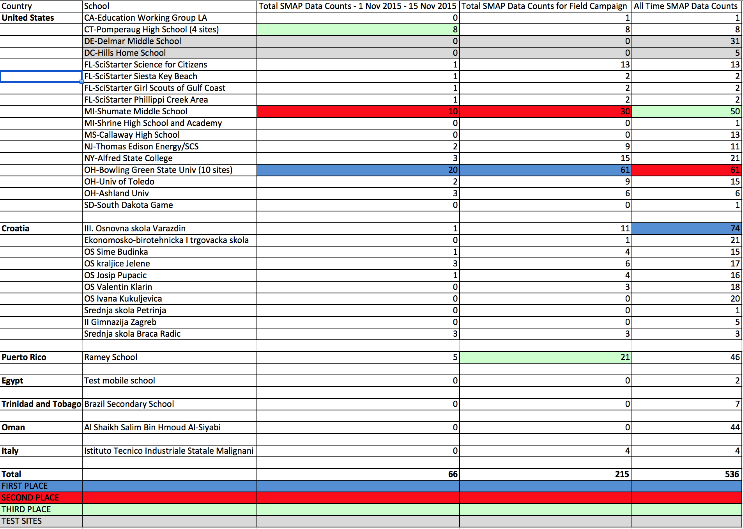Click the total value 215
The height and width of the screenshot is (529, 743).
coord(546,474)
